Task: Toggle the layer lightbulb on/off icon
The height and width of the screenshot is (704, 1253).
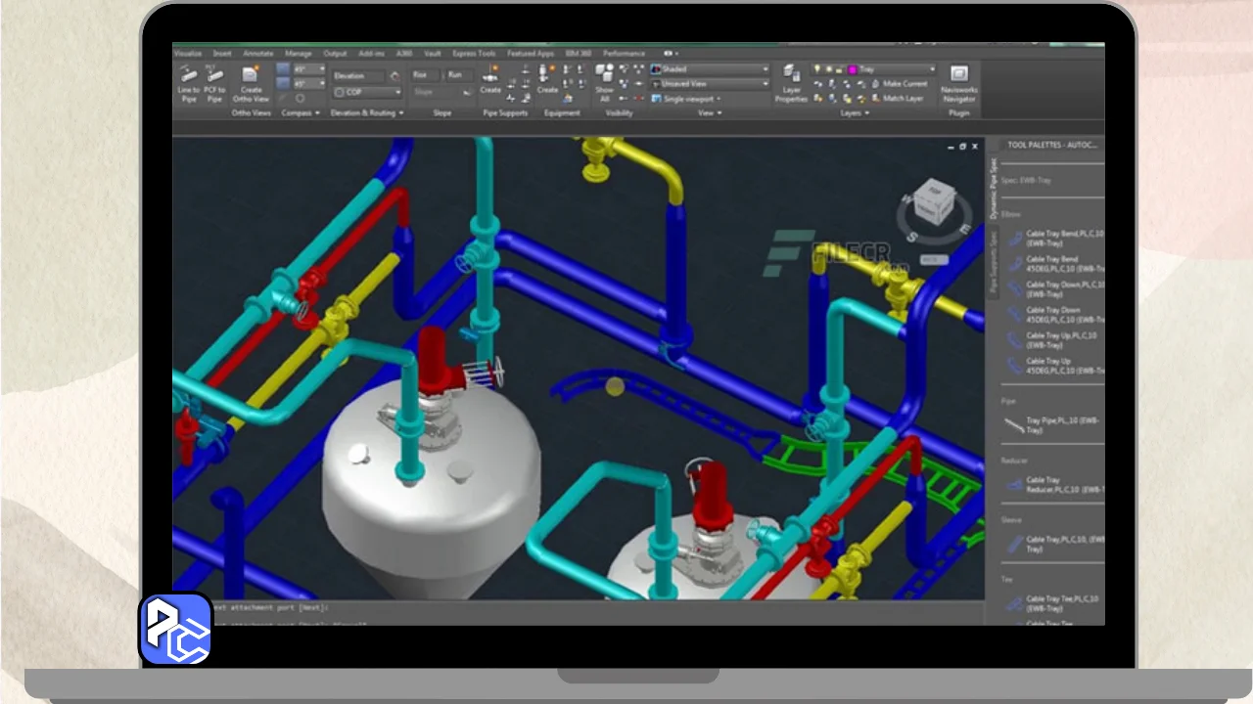Action: (817, 69)
